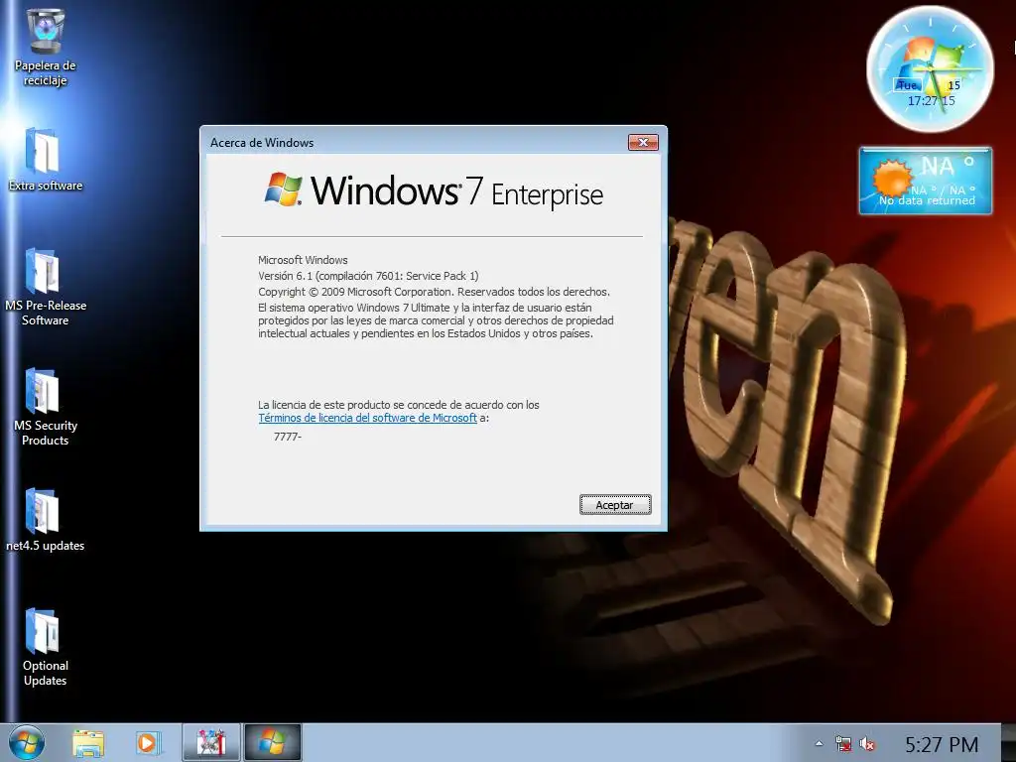Click the Acerca de Windows title bar text
1016x762 pixels.
coord(262,143)
